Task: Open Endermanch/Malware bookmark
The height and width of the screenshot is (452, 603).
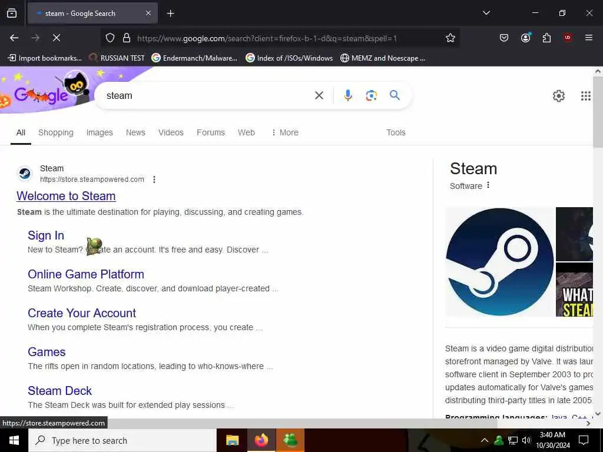Action: [194, 58]
